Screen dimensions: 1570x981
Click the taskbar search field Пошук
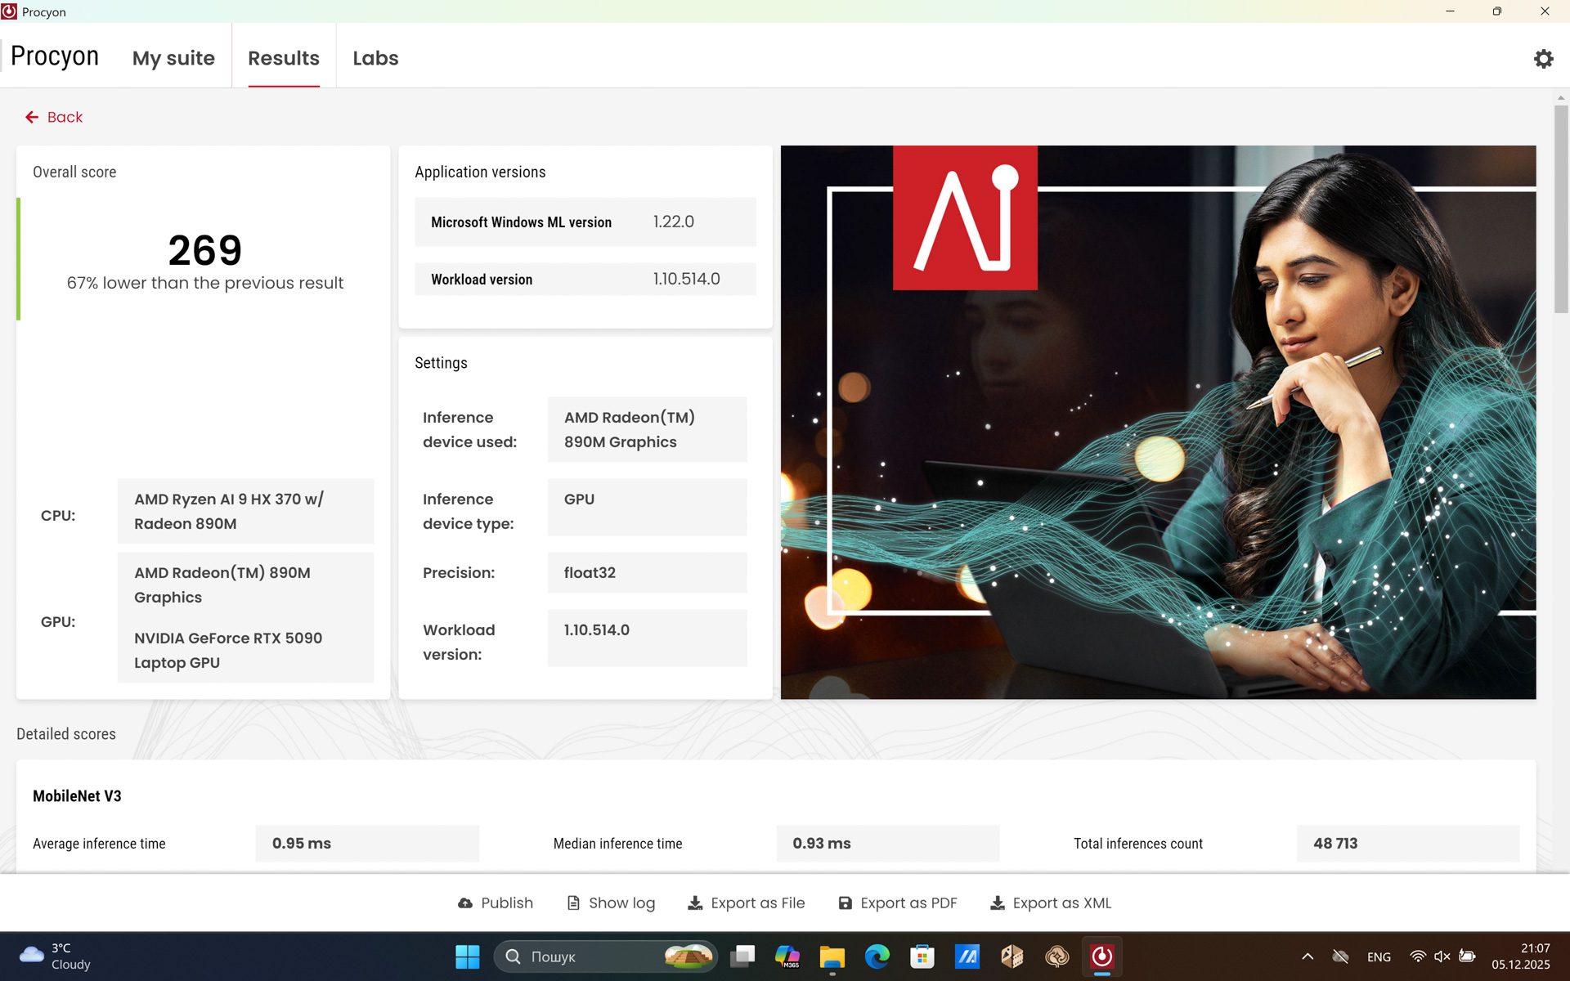pos(605,956)
